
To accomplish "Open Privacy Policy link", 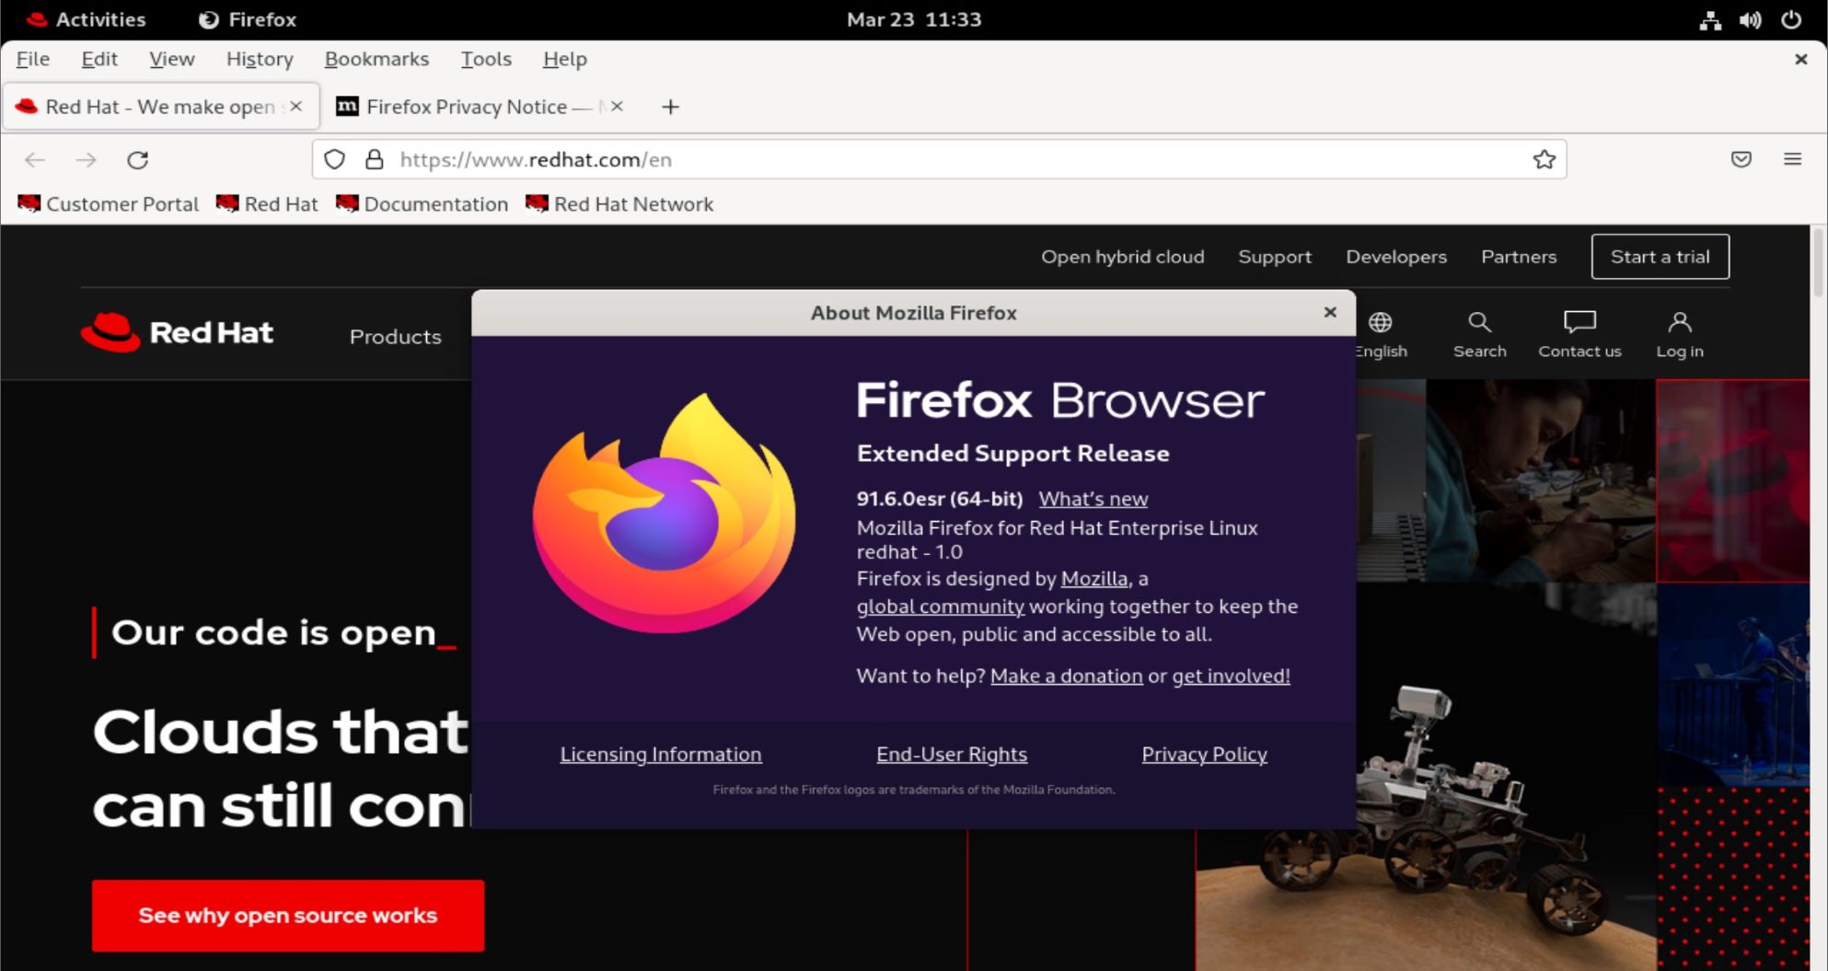I will click(1204, 754).
